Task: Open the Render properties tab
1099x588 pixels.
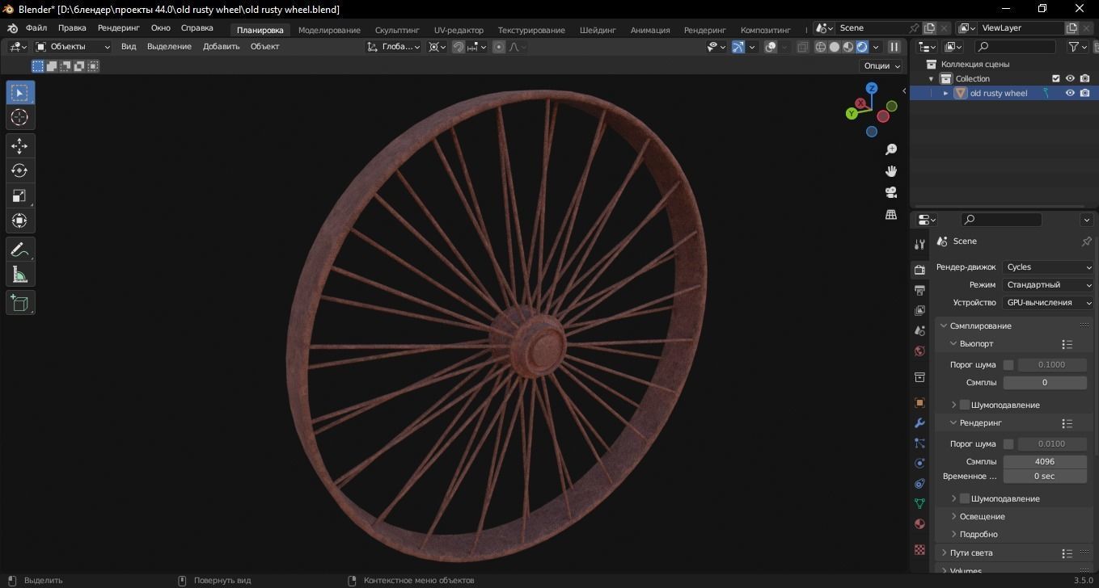Action: pyautogui.click(x=919, y=269)
